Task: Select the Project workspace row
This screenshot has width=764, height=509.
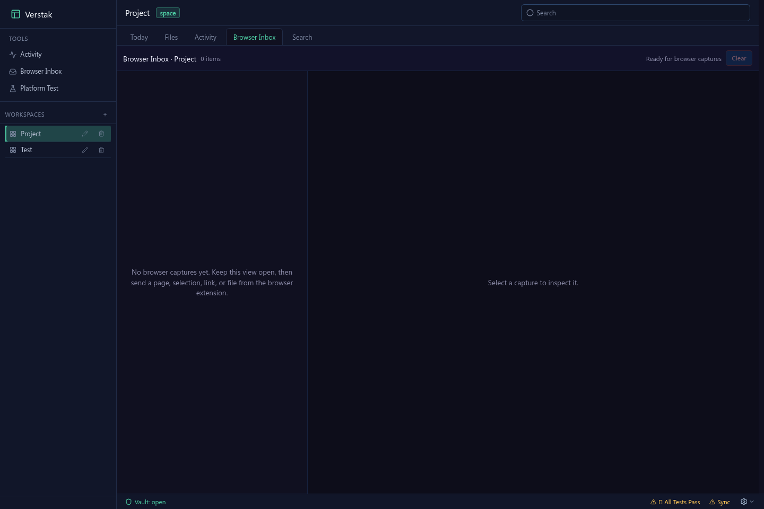Action: [x=58, y=134]
